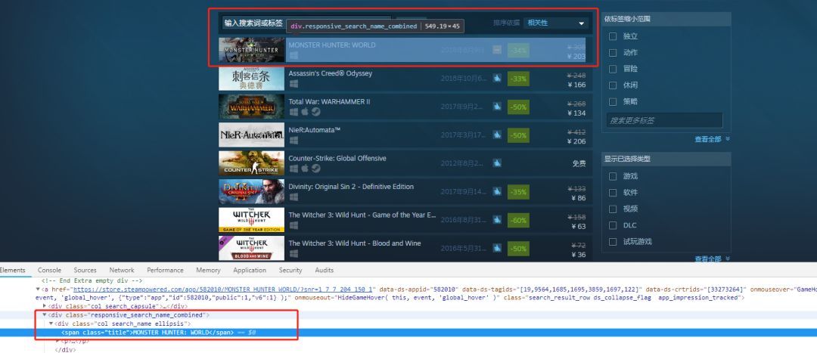817x353 pixels.
Task: Click the -35% discount badge for Divinity: Original Sin 2
Action: point(518,192)
